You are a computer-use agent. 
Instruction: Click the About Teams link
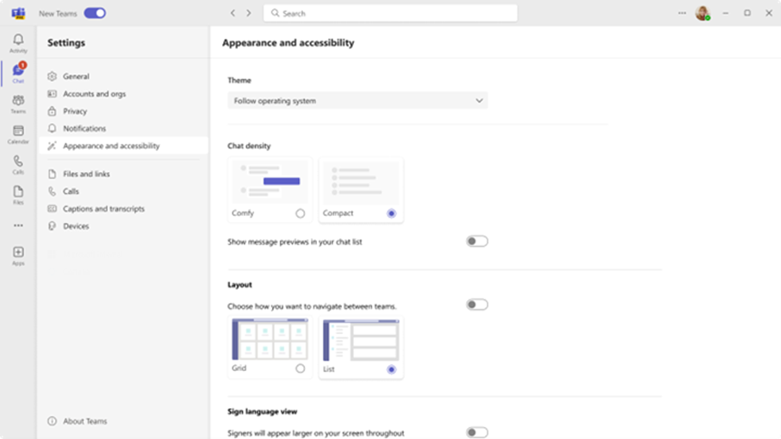pos(85,421)
